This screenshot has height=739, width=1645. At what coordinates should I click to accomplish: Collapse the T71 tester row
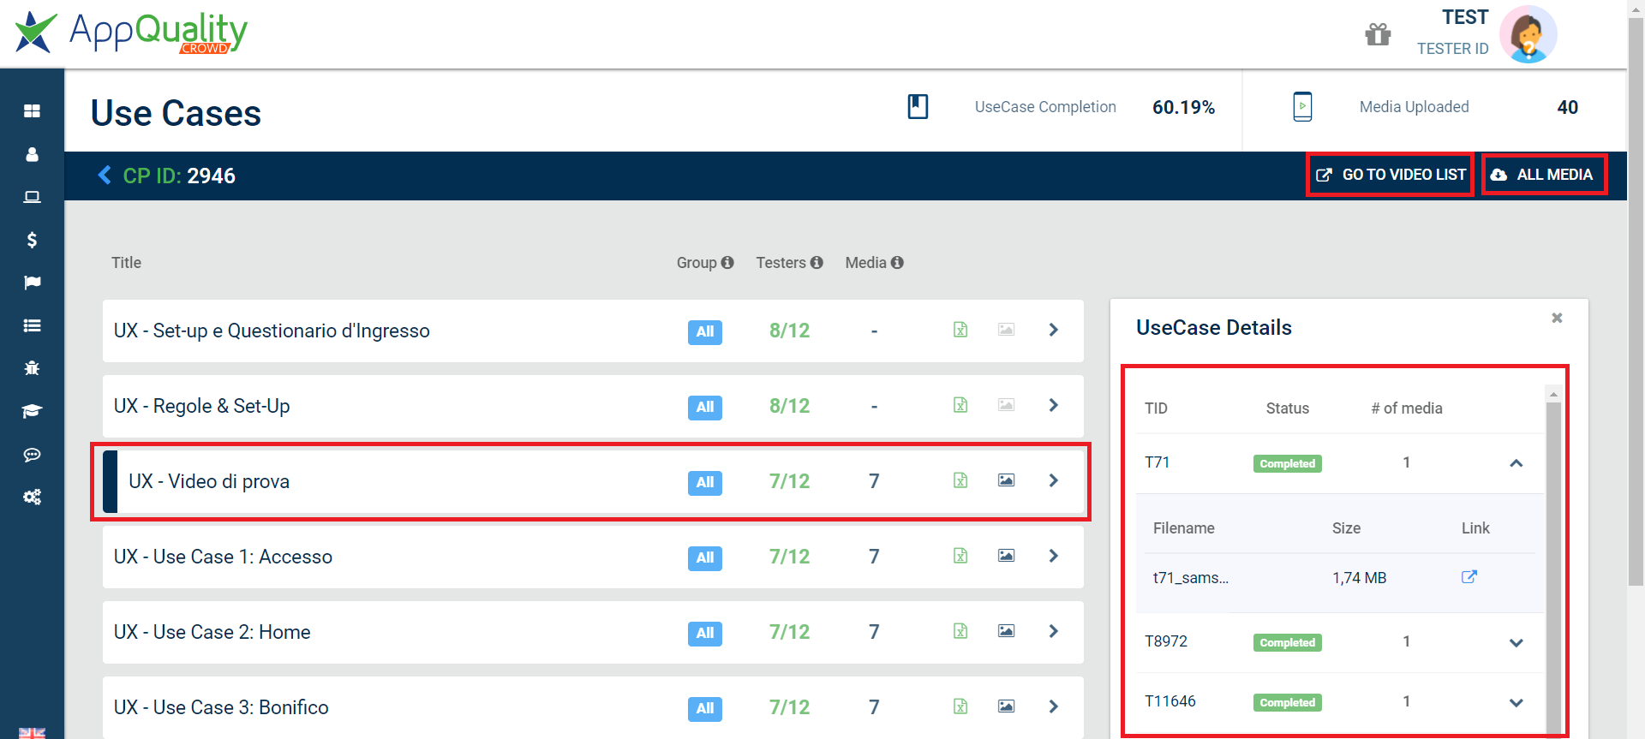point(1516,463)
